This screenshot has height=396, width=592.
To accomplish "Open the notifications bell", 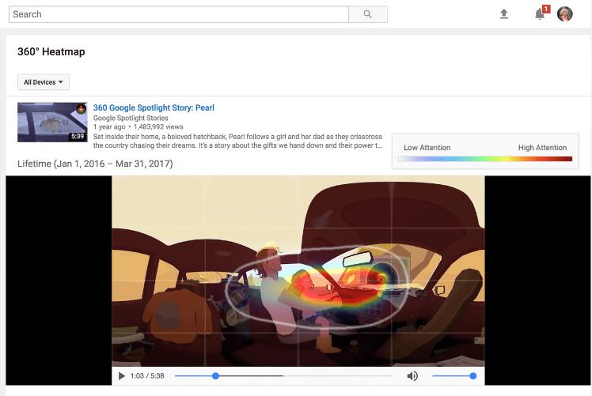I will click(541, 14).
